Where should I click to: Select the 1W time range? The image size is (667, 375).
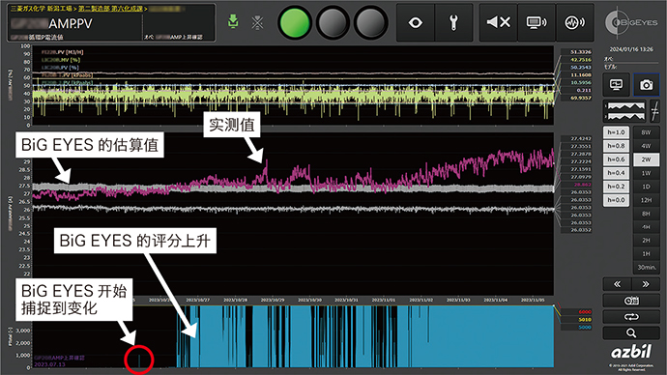(646, 173)
